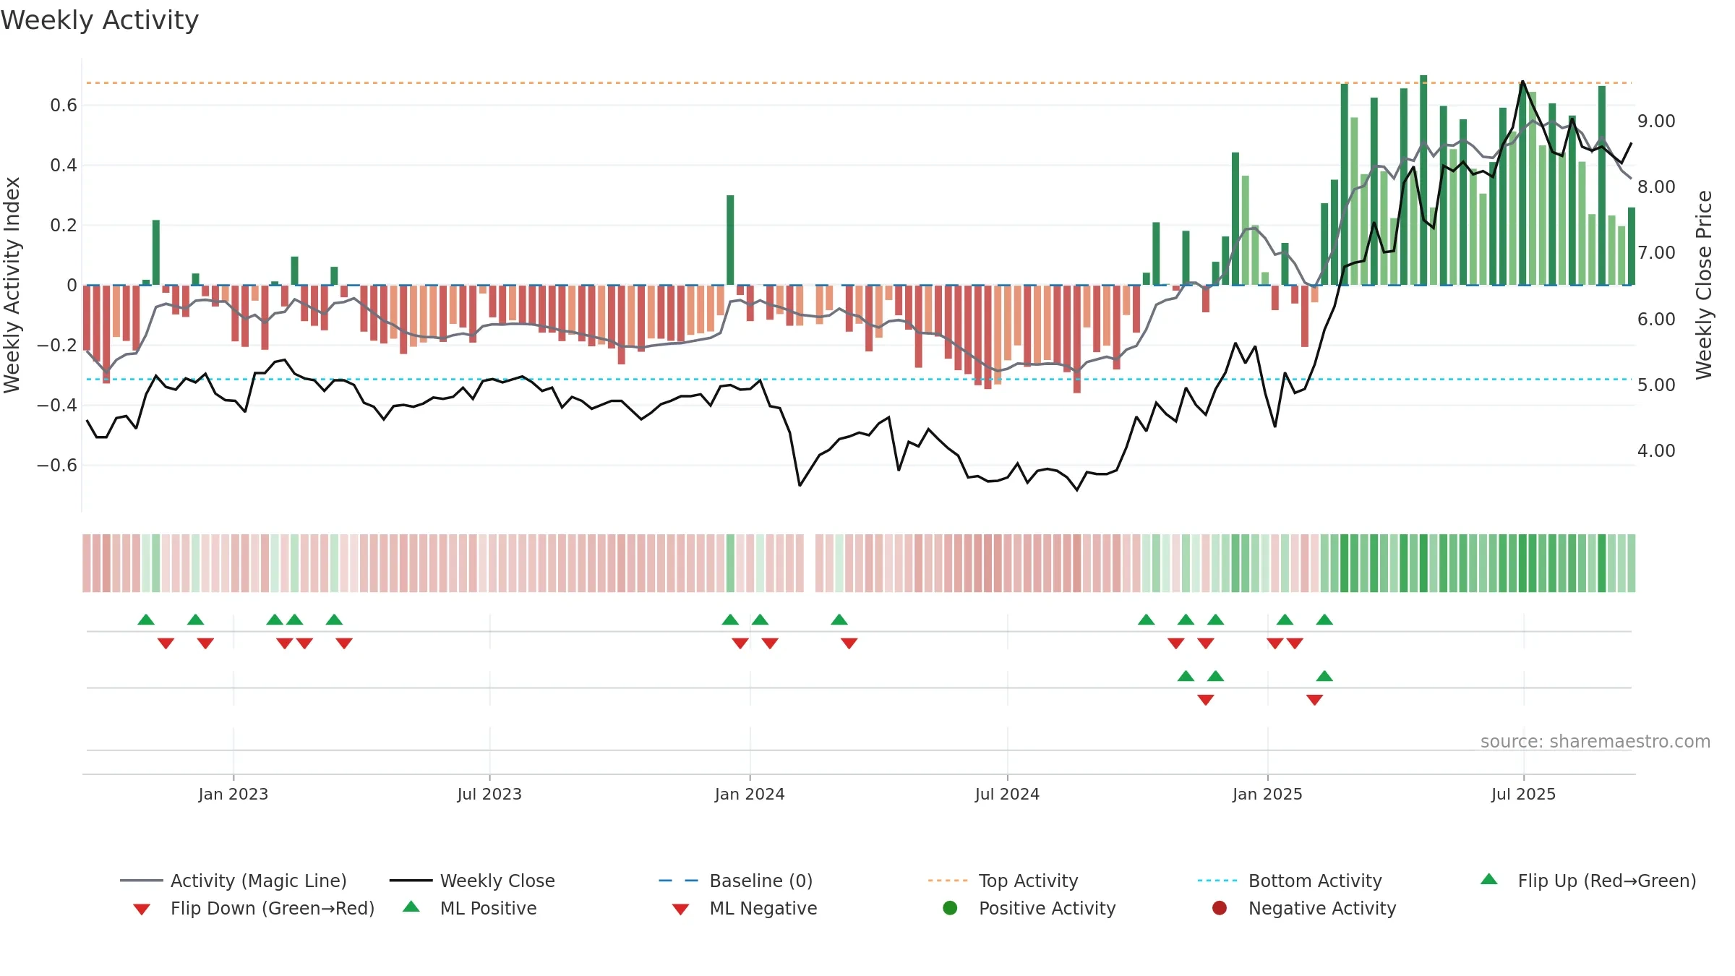
Task: Click the gray line swatch for Activity Magic Line
Action: click(141, 881)
